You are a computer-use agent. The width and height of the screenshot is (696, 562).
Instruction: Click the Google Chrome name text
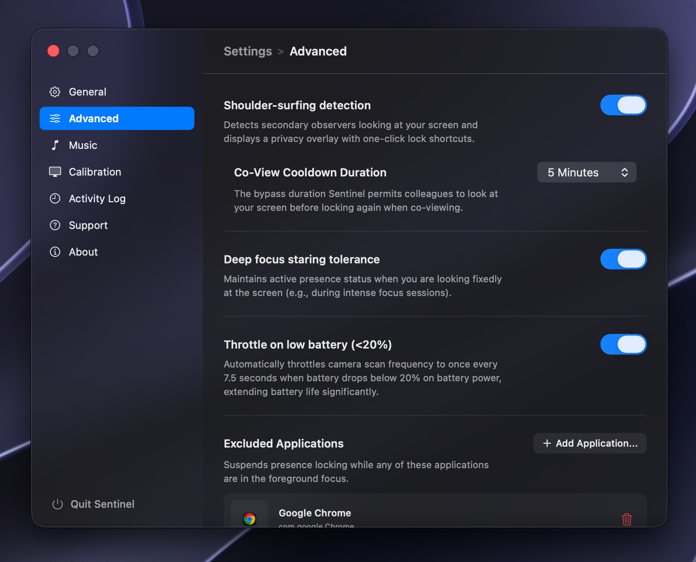pyautogui.click(x=315, y=513)
